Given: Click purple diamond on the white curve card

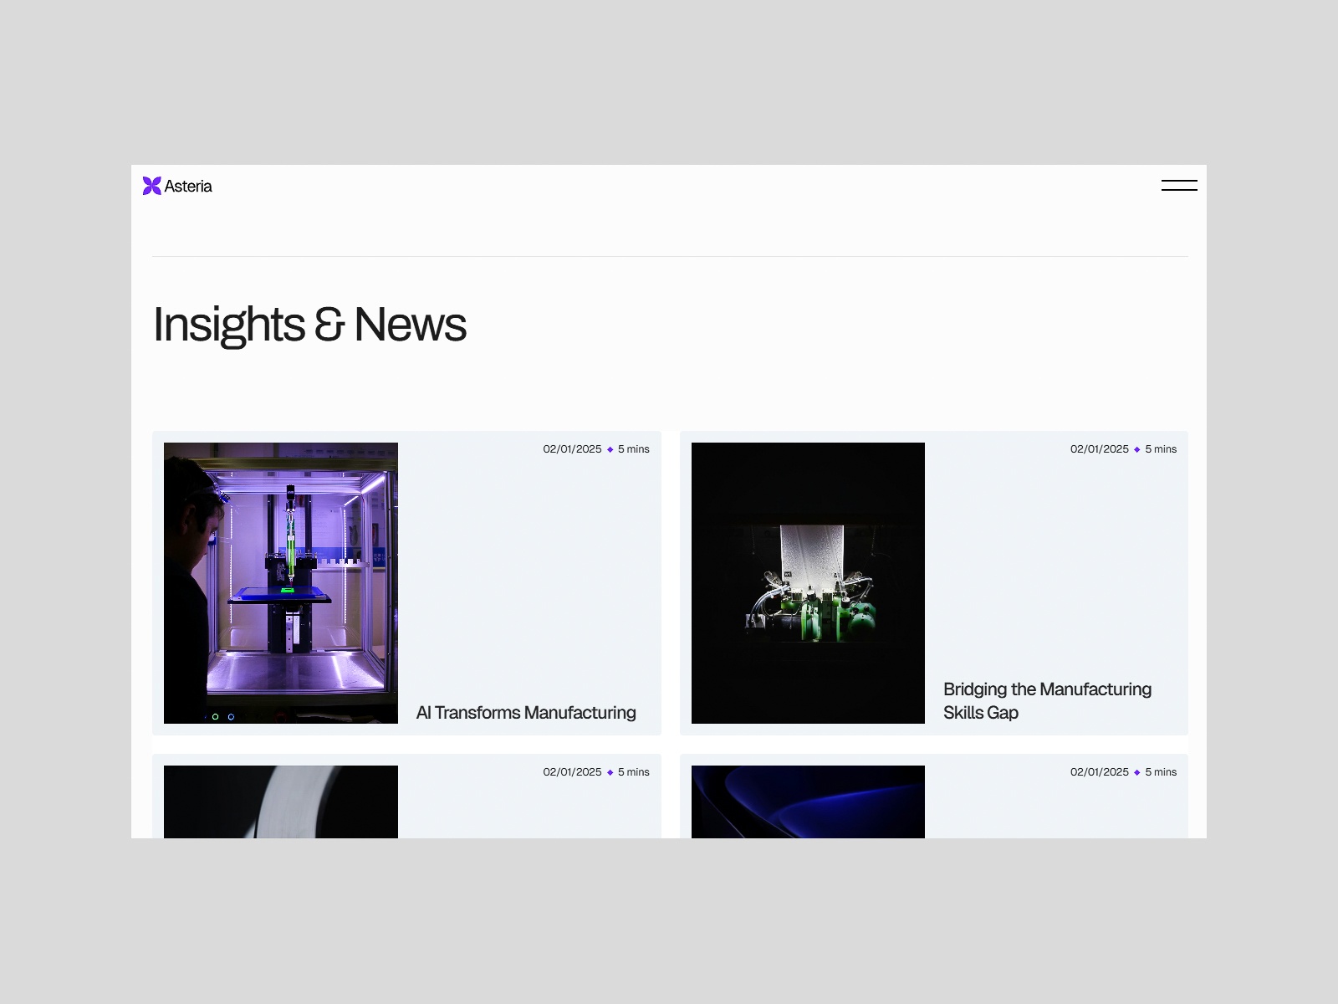Looking at the screenshot, I should pos(610,773).
